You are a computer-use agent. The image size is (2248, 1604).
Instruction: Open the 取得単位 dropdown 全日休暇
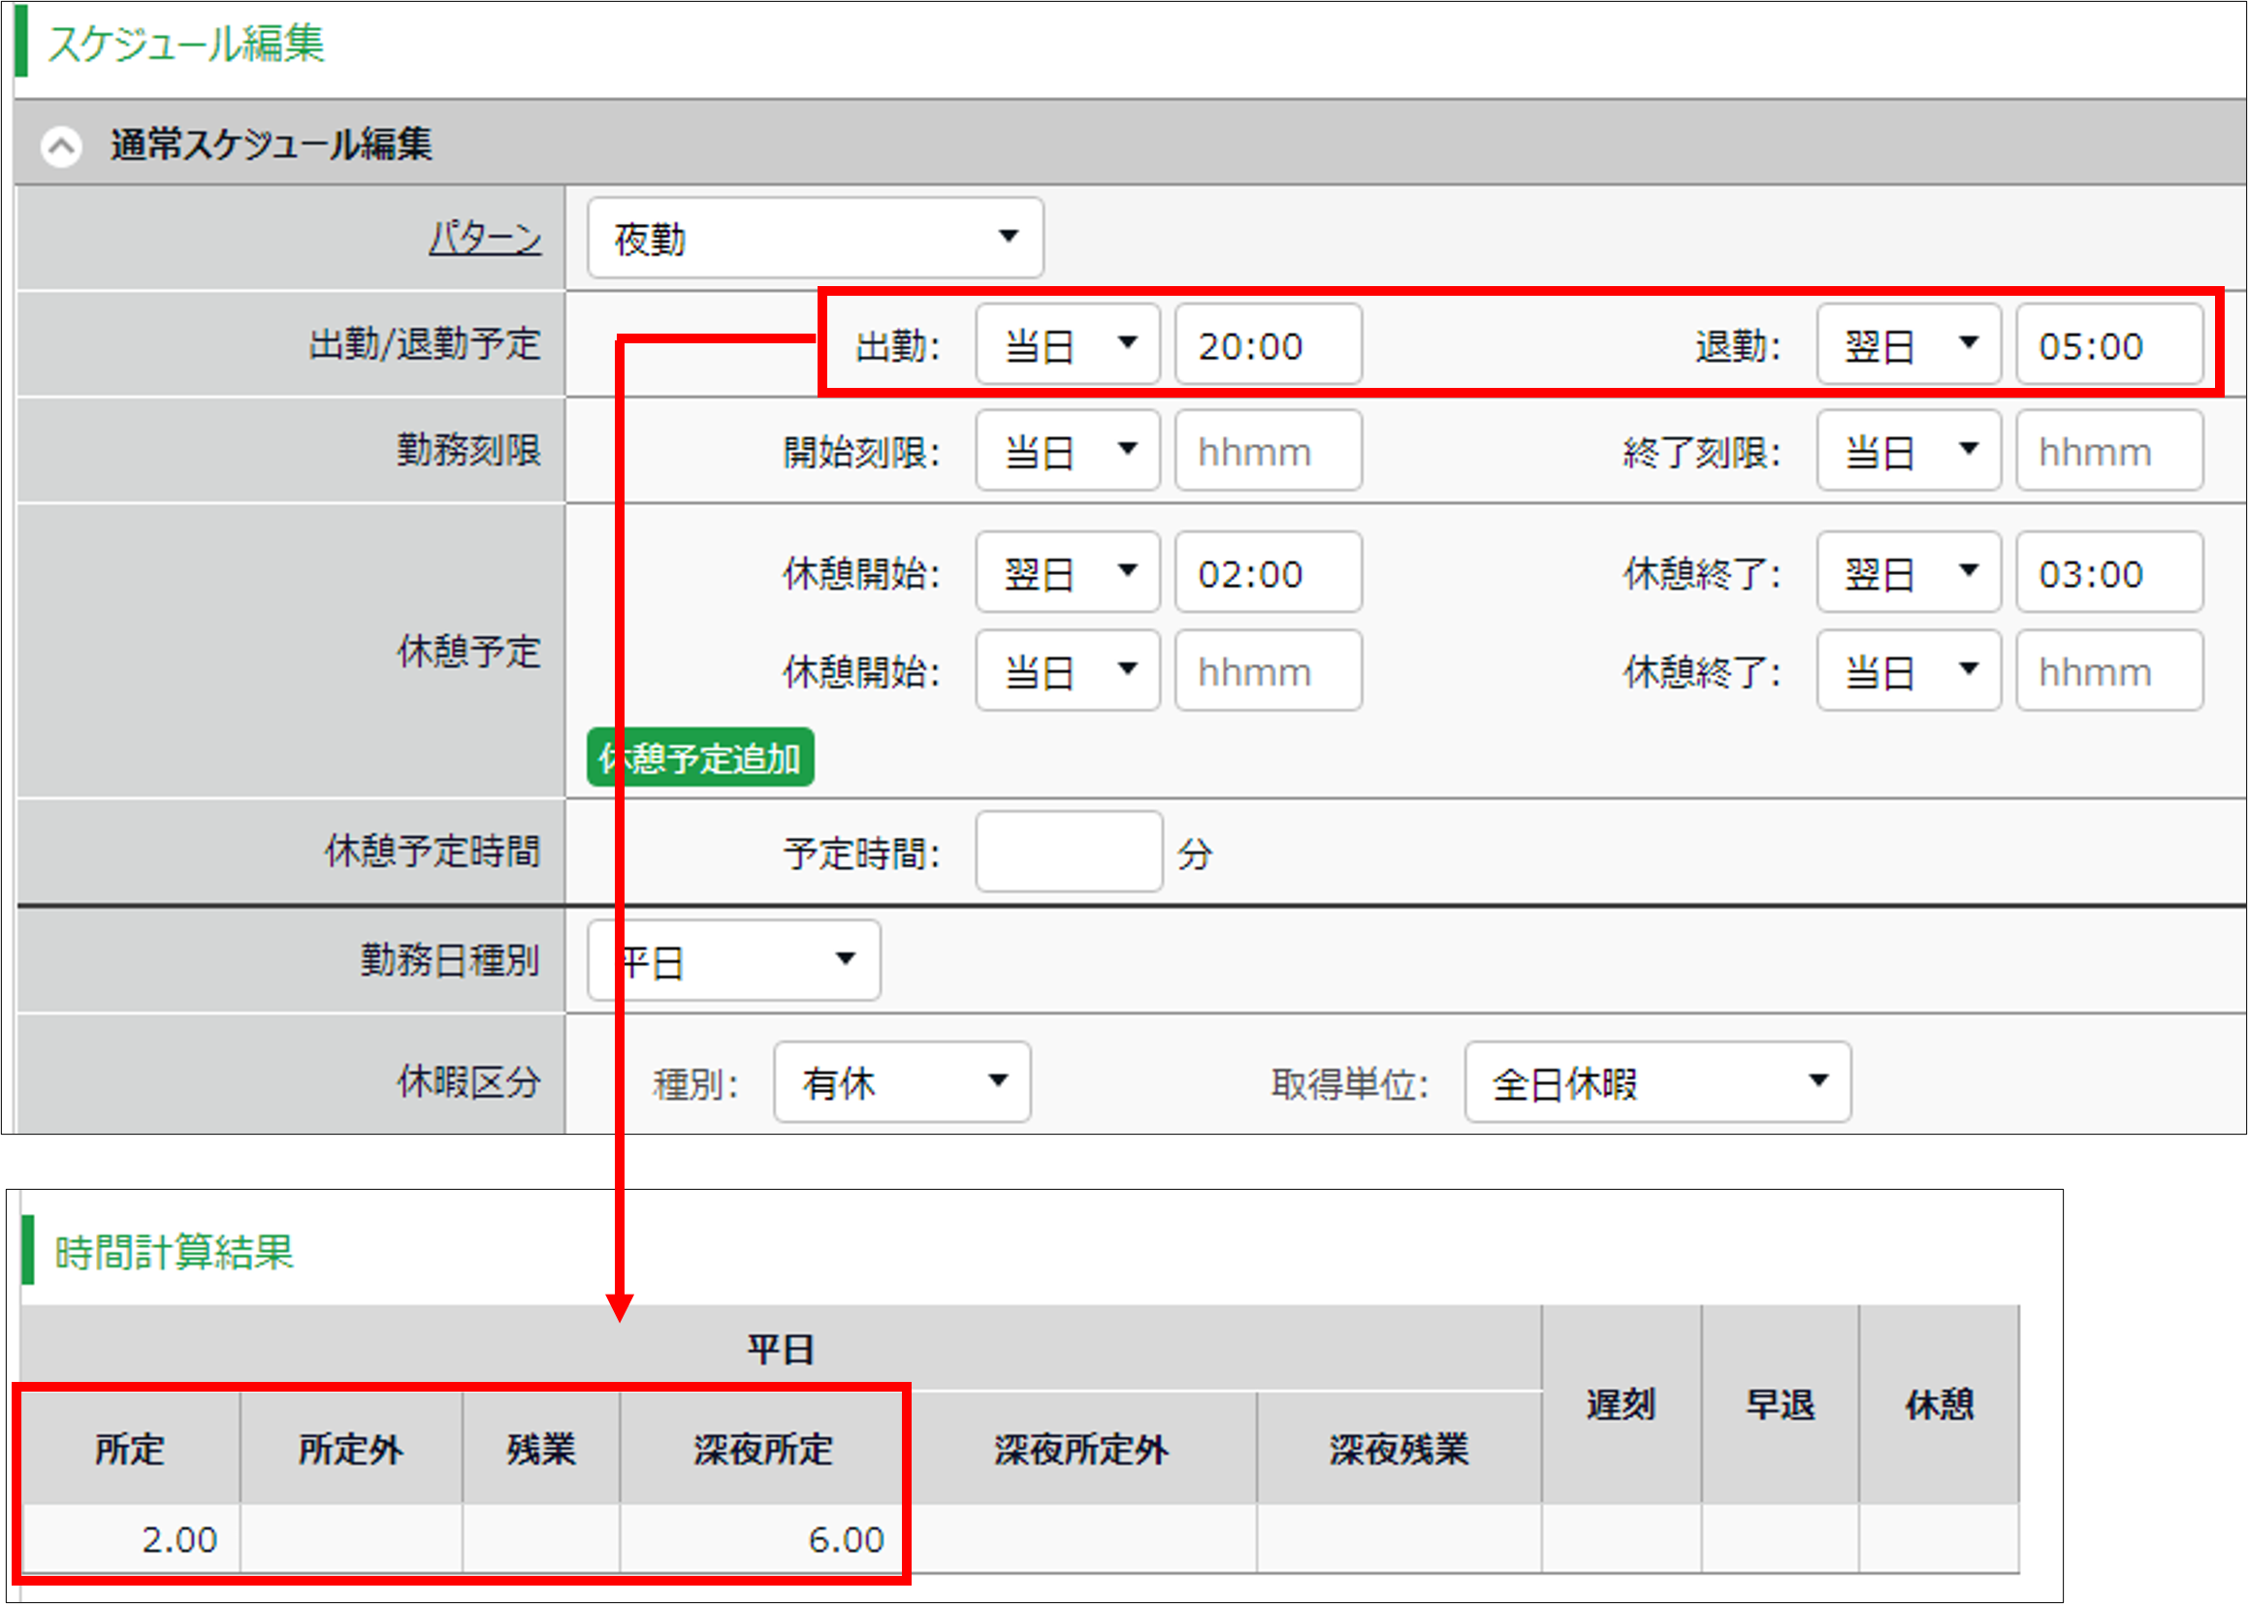click(x=1656, y=1082)
